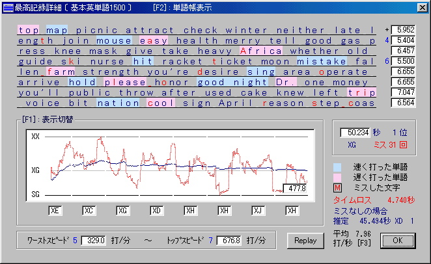The height and width of the screenshot is (264, 431).
Task: Click the word "farm"
Action: click(x=61, y=72)
